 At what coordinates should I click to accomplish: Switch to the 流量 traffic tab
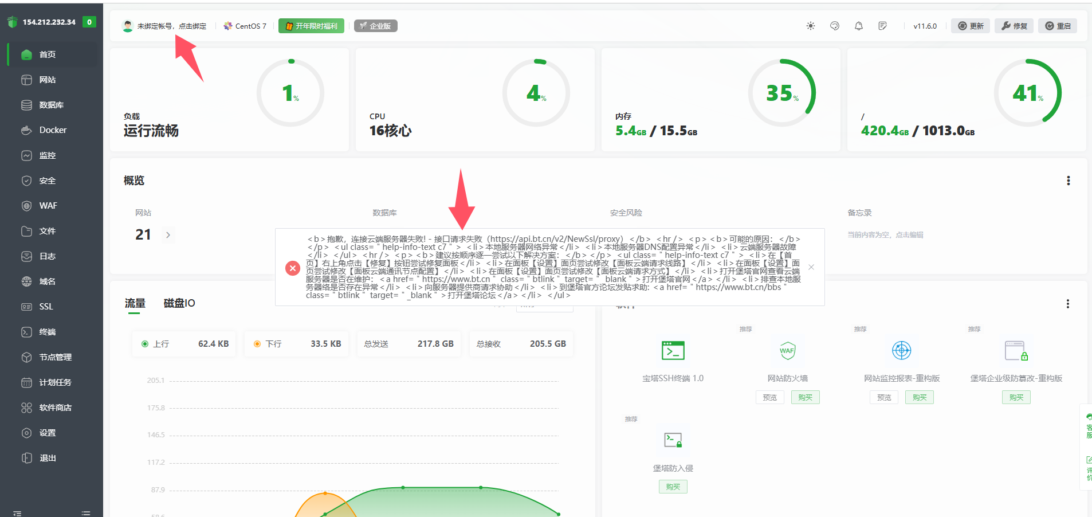pyautogui.click(x=135, y=303)
